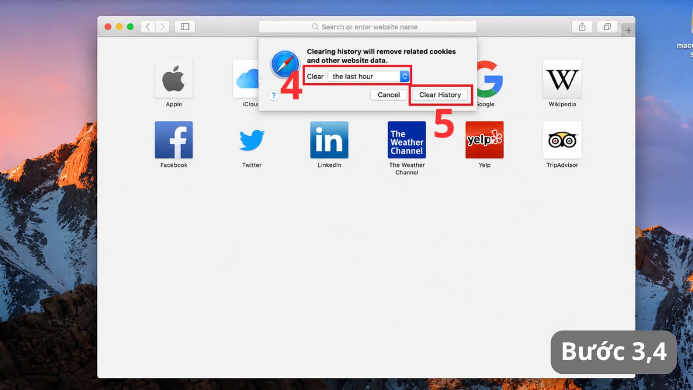
Task: Click the Safari compass icon in dialog
Action: tap(285, 64)
